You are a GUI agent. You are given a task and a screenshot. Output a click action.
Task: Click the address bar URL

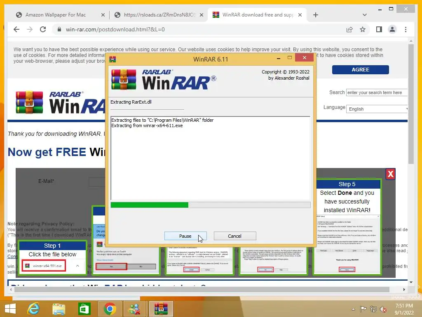click(x=115, y=29)
